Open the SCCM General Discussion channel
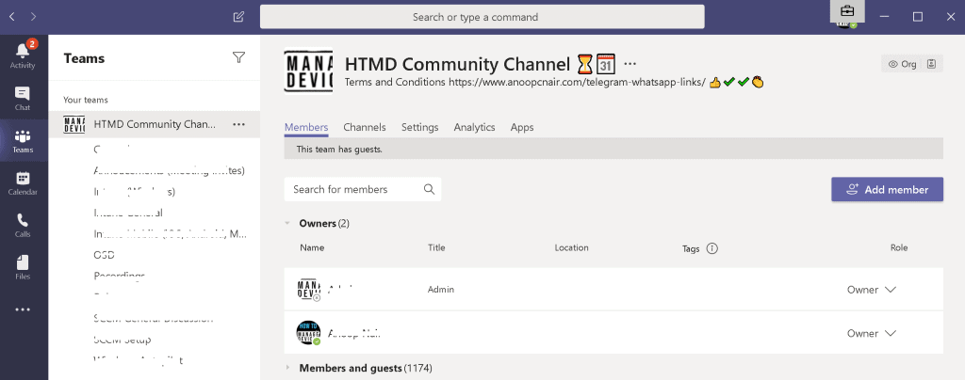 click(x=154, y=318)
